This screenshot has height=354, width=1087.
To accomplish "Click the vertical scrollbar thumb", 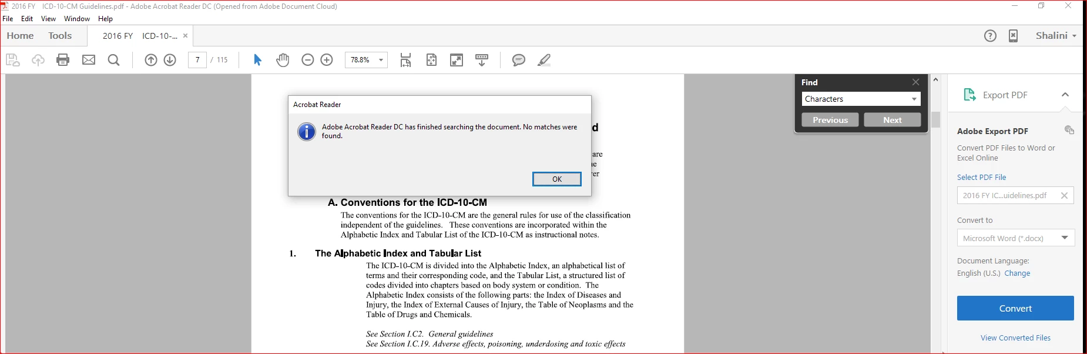I will (x=935, y=119).
